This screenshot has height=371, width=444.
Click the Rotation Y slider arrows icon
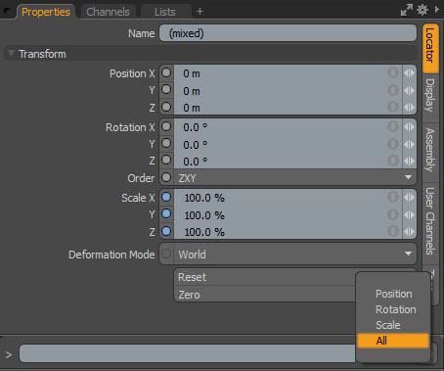point(409,144)
